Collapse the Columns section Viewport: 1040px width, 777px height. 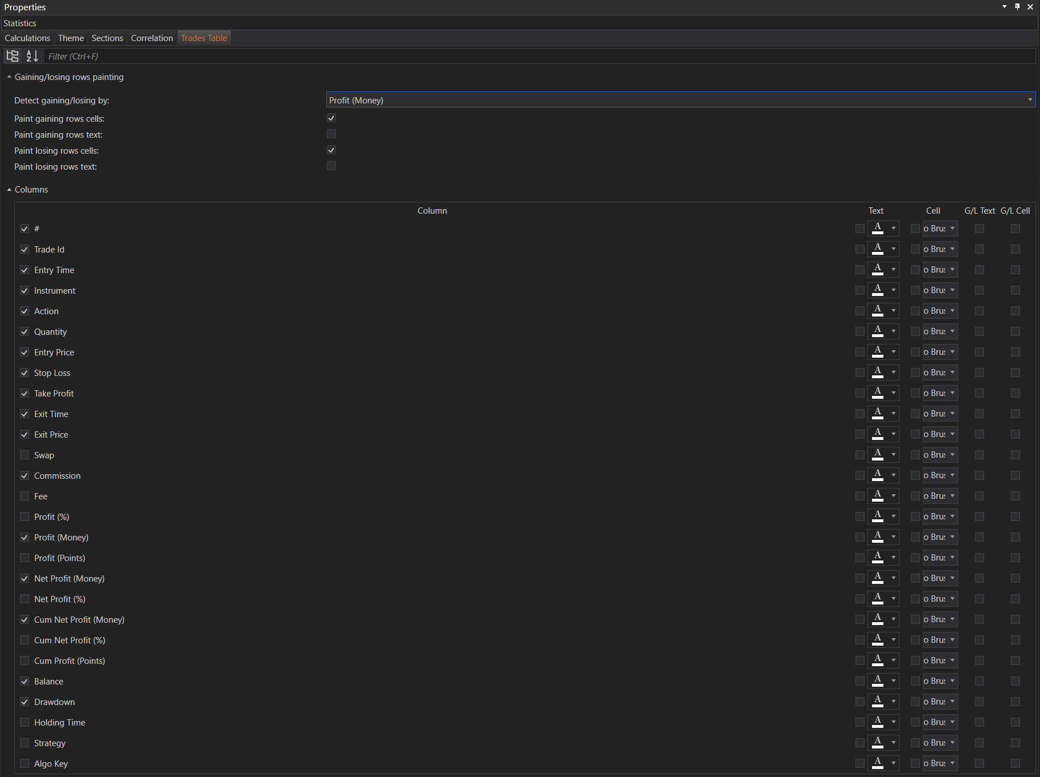(9, 190)
